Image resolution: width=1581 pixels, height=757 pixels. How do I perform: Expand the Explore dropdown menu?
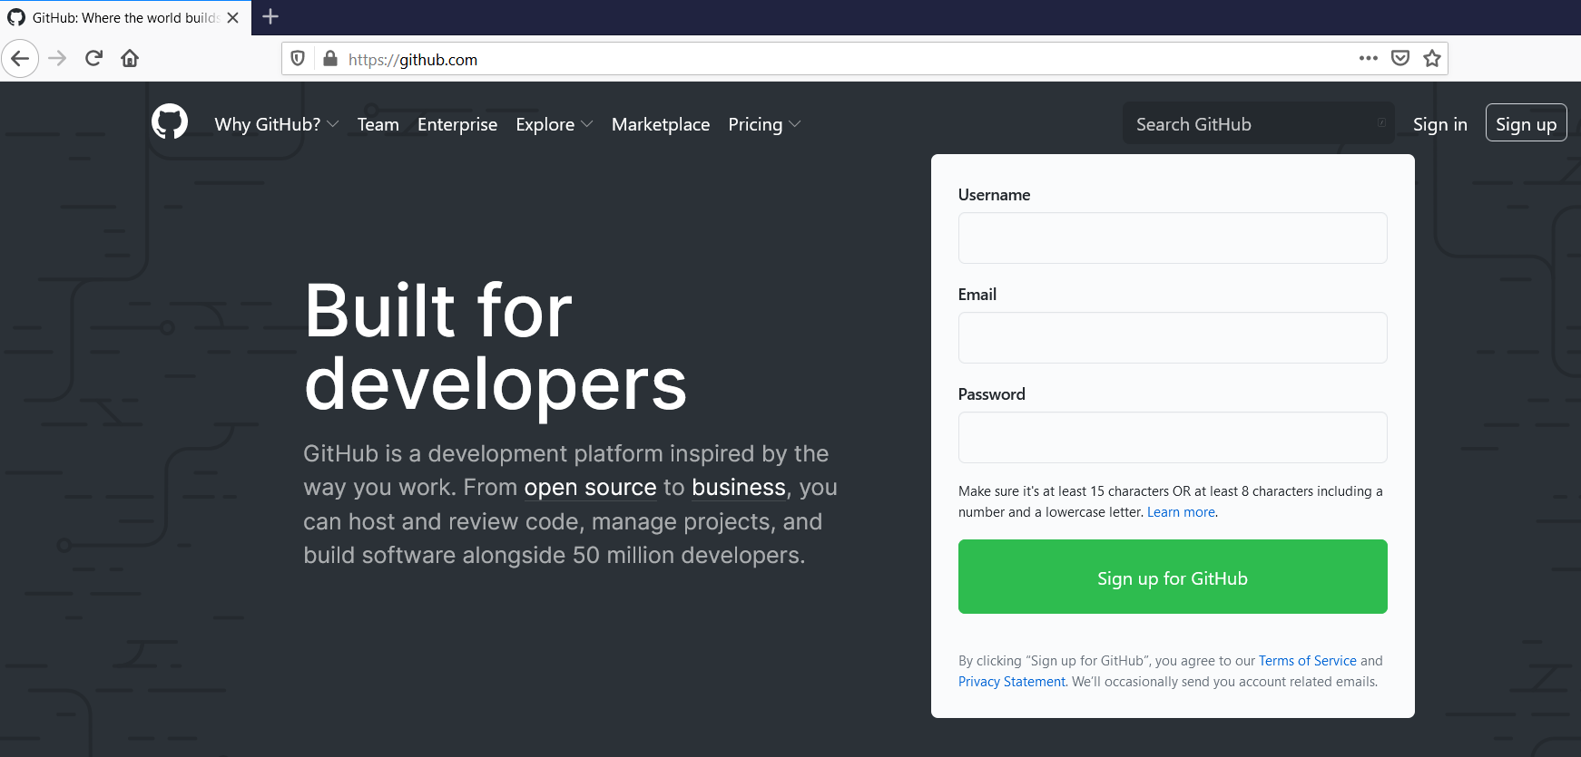coord(555,124)
